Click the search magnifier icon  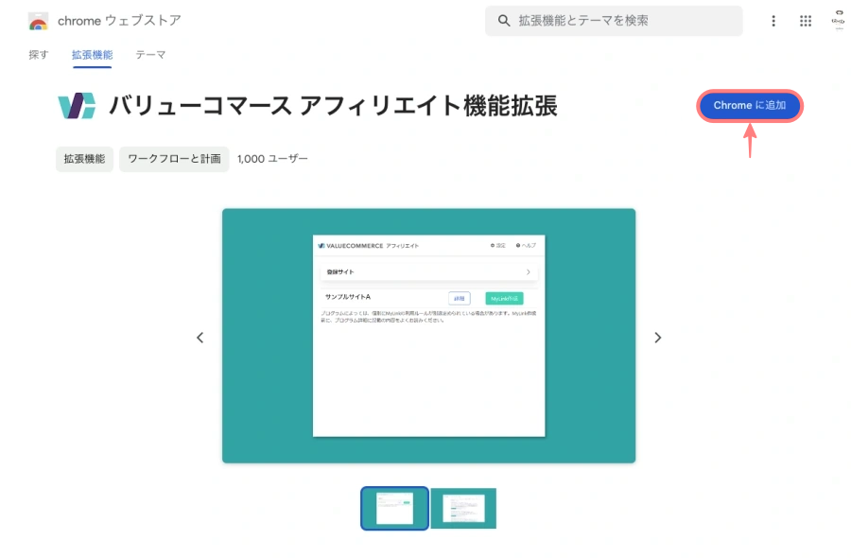[x=504, y=21]
